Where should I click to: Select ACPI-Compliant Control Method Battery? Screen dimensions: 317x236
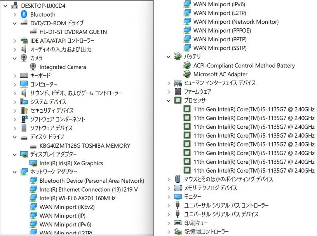tap(244, 65)
